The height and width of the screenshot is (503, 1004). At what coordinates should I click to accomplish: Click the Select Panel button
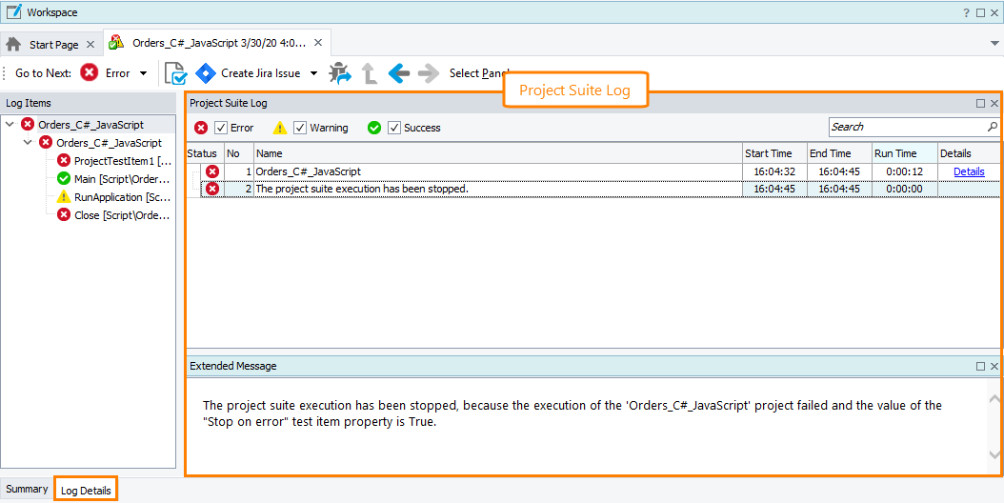[478, 73]
